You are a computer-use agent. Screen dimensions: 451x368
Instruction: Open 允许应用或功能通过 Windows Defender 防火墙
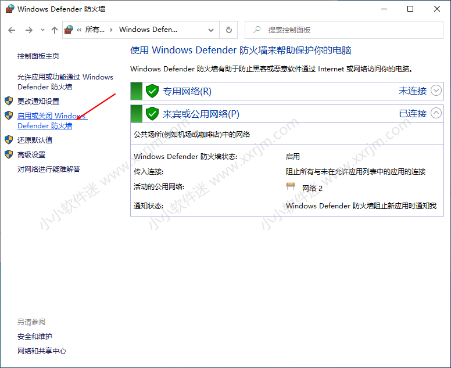tap(65, 82)
